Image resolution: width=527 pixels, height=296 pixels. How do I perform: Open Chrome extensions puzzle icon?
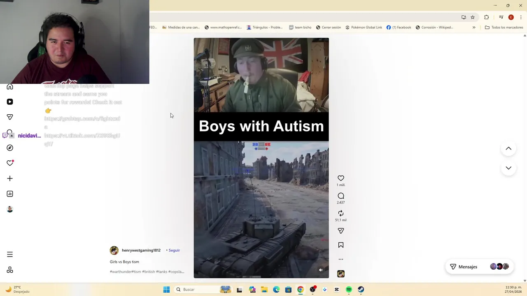coord(487,17)
